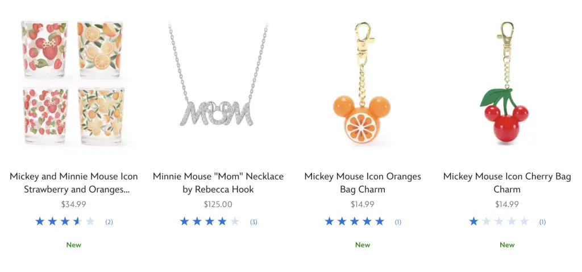The width and height of the screenshot is (582, 272).
Task: Open Mickey and Minnie Mouse Icon Strawberry title
Action: [x=73, y=183]
